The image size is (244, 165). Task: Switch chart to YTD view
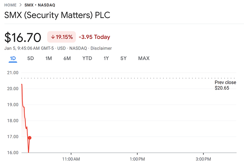tap(87, 58)
